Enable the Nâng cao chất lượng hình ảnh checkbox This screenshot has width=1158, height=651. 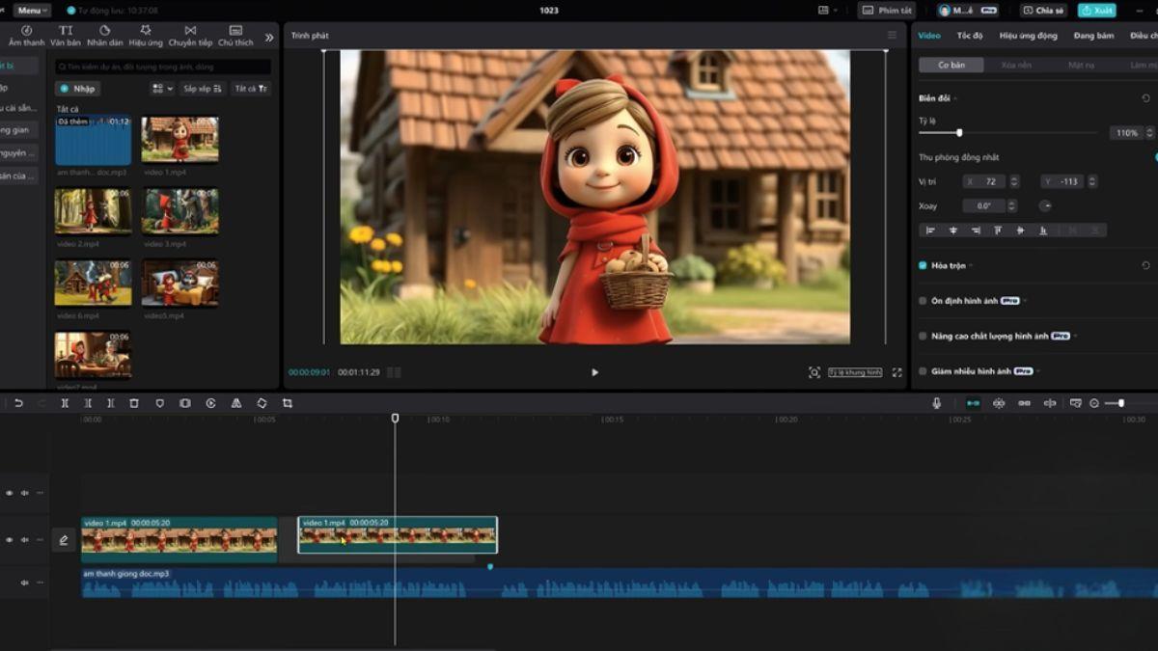[924, 337]
